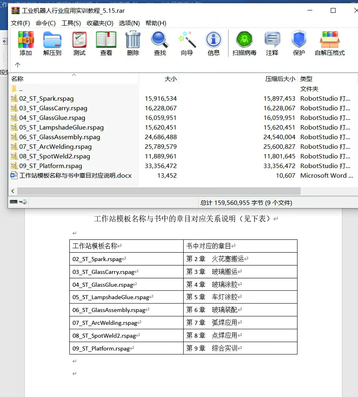Click the drive icon in status bar

click(13, 202)
